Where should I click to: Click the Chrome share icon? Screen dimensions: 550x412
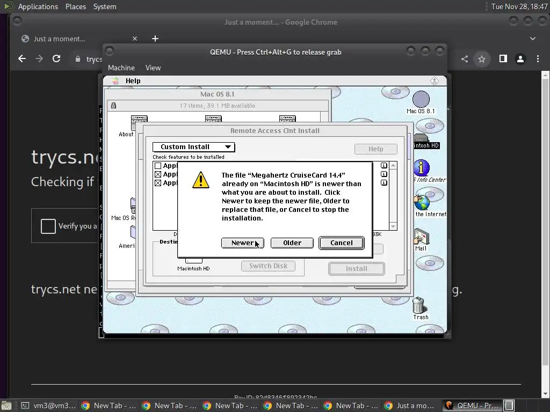[x=465, y=59]
